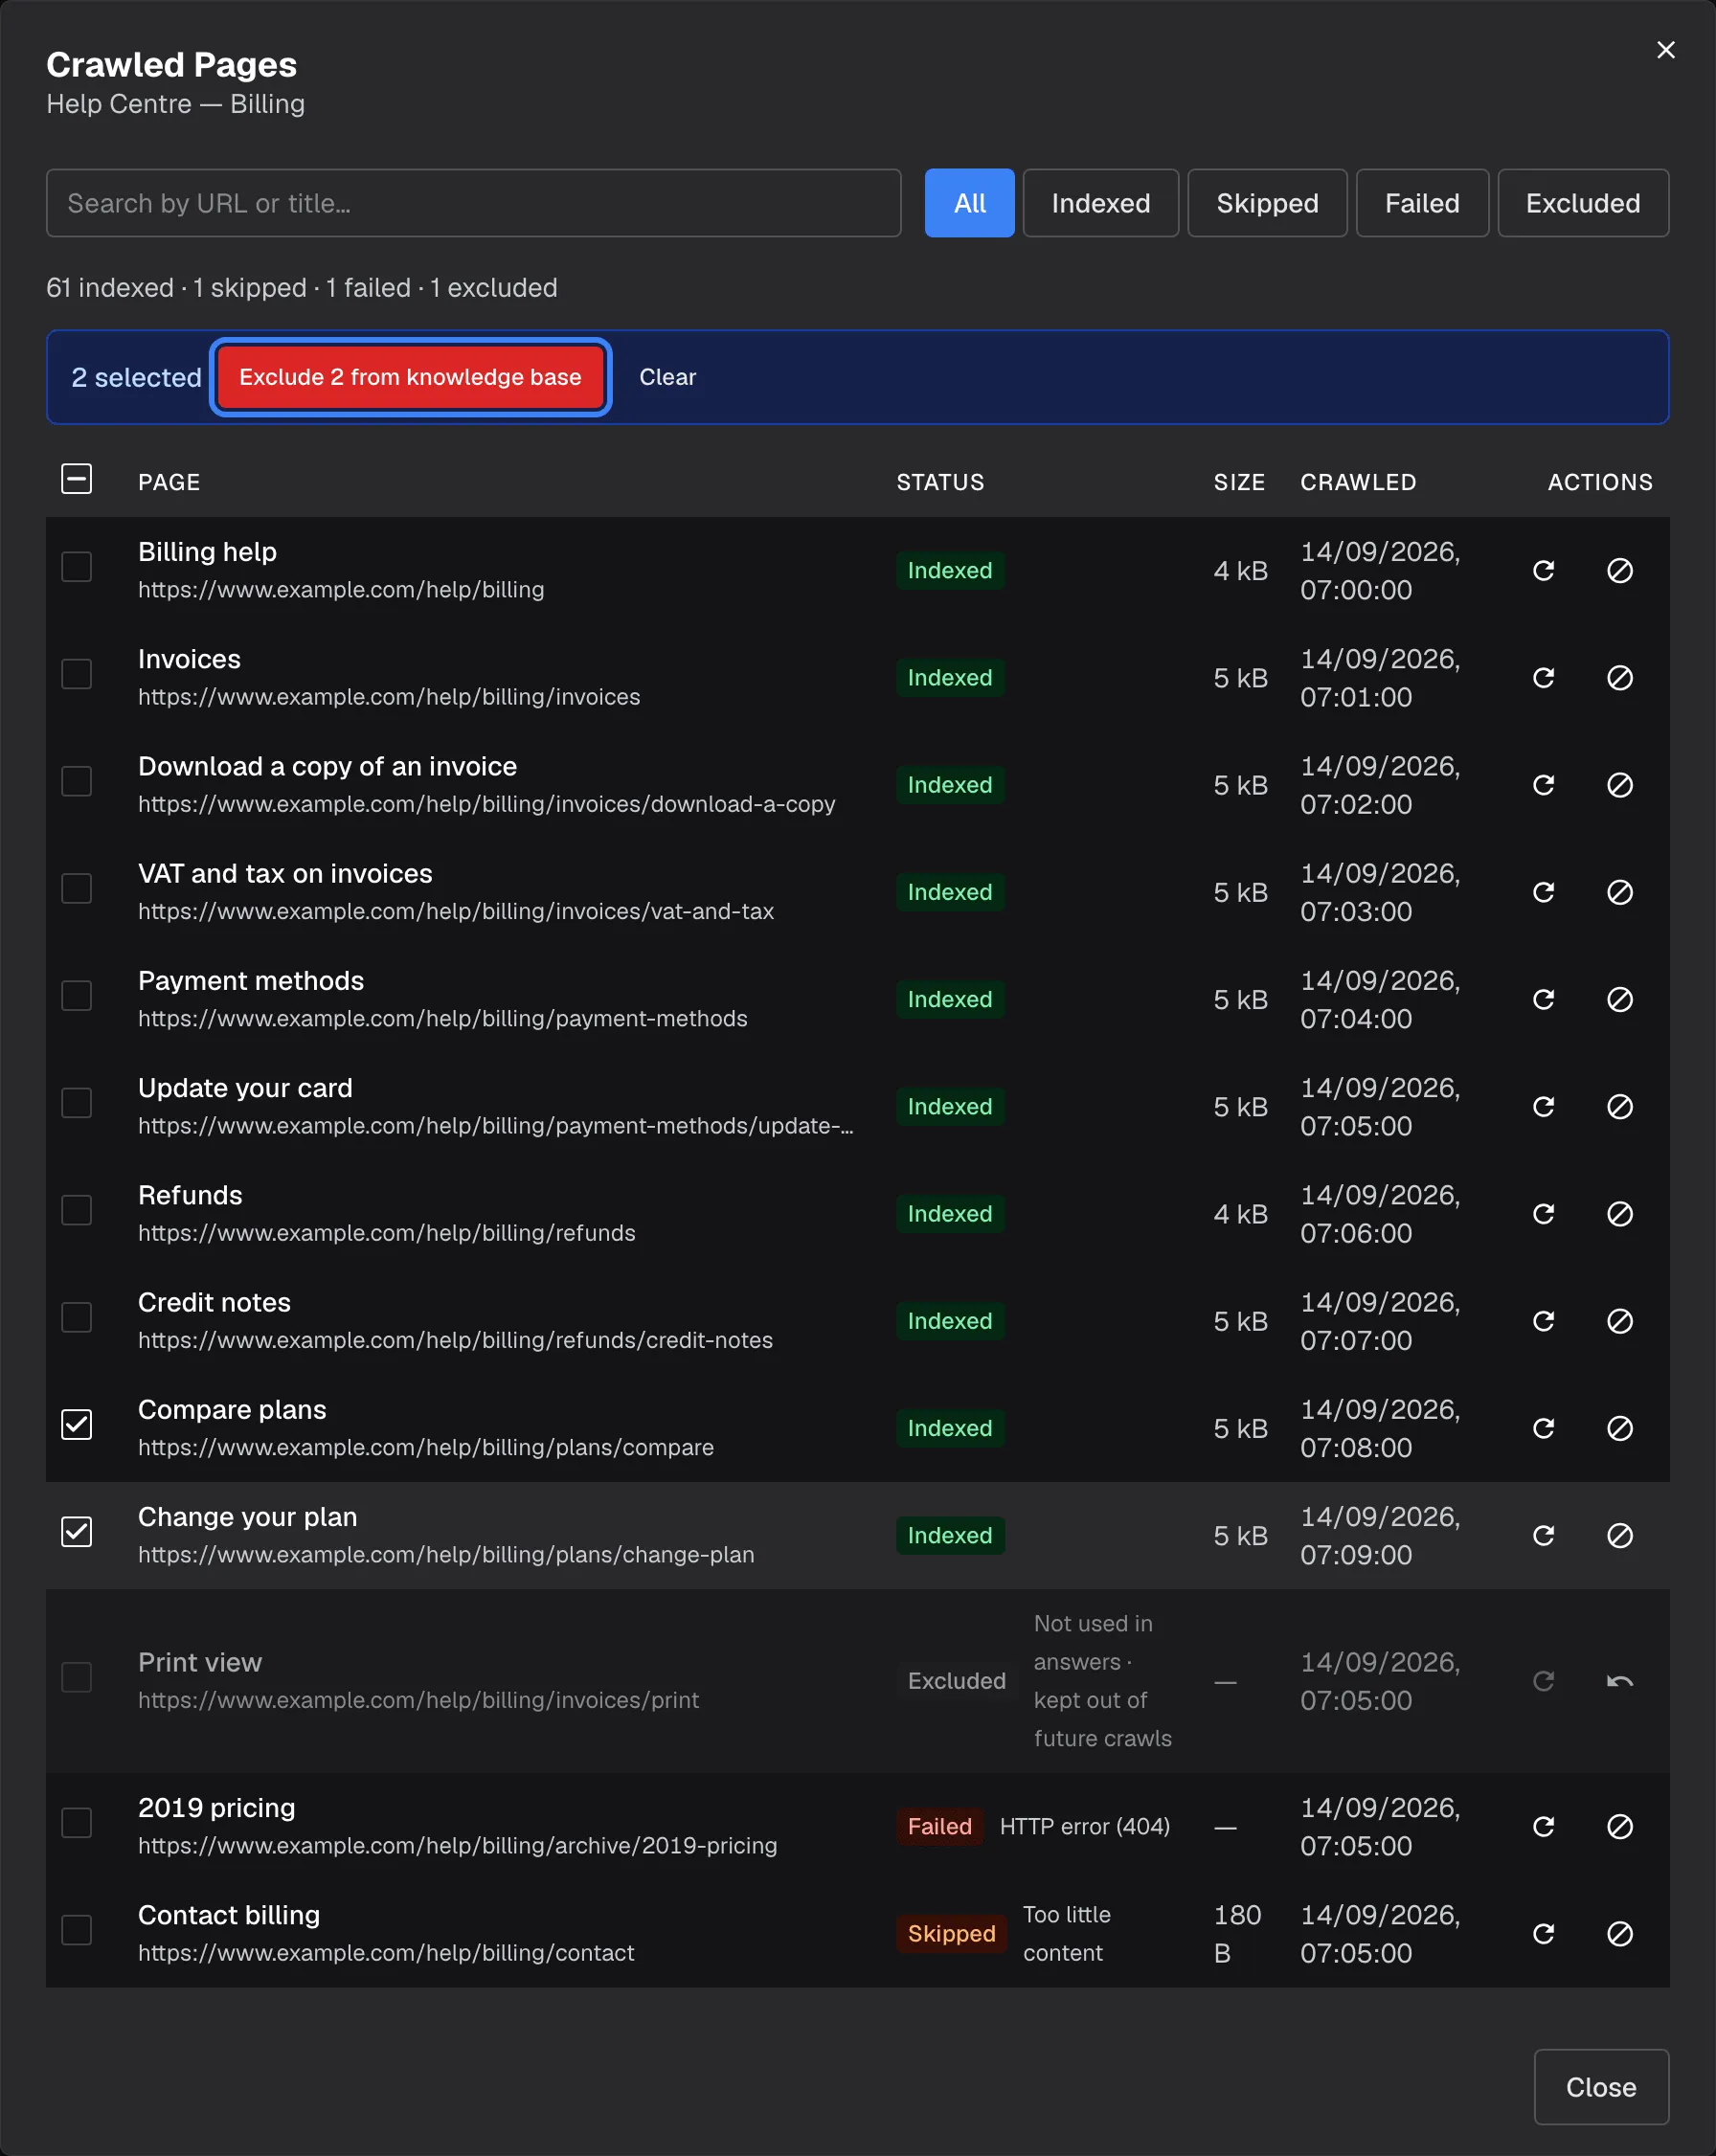Check the VAT and tax on invoices row
1716x2156 pixels.
(77, 887)
